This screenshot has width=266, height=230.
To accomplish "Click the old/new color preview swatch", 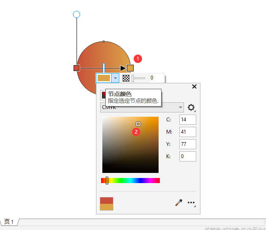I will click(x=107, y=204).
